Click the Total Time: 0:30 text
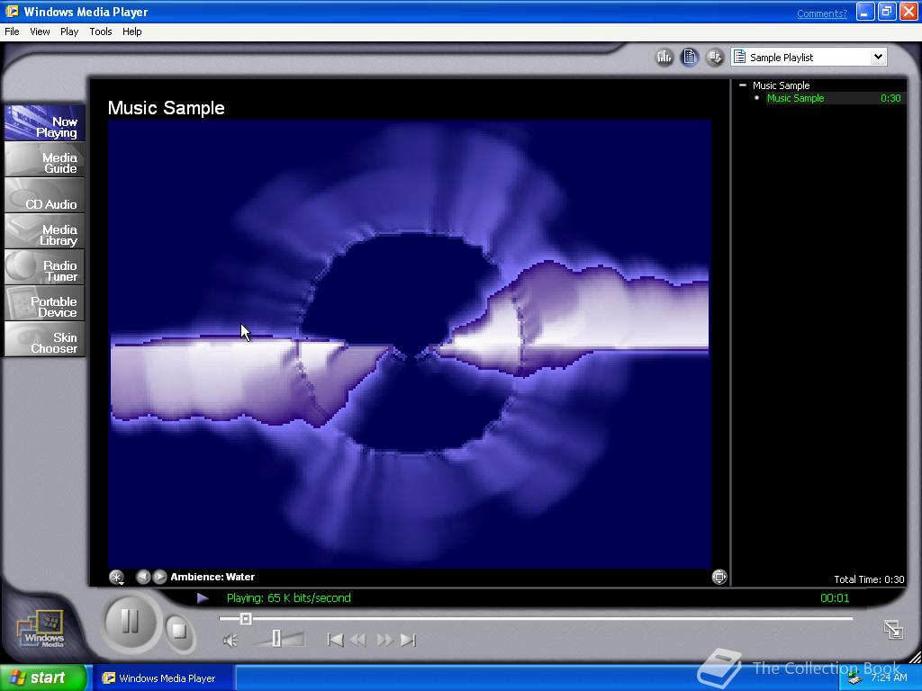The height and width of the screenshot is (691, 922). click(x=869, y=579)
